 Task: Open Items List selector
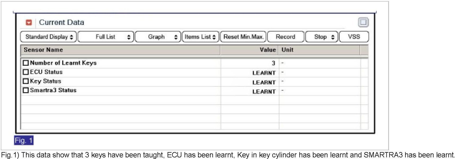point(201,37)
